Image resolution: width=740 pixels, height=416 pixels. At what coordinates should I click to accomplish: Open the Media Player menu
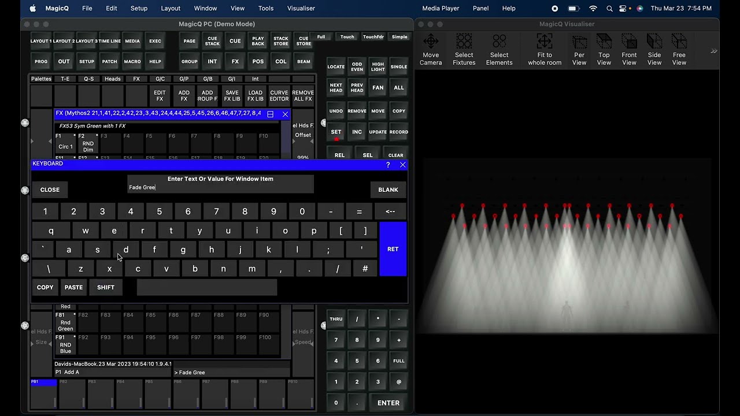[441, 8]
